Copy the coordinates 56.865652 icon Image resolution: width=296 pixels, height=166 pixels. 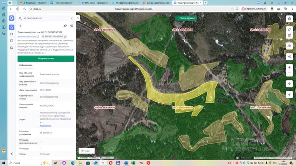point(65,37)
